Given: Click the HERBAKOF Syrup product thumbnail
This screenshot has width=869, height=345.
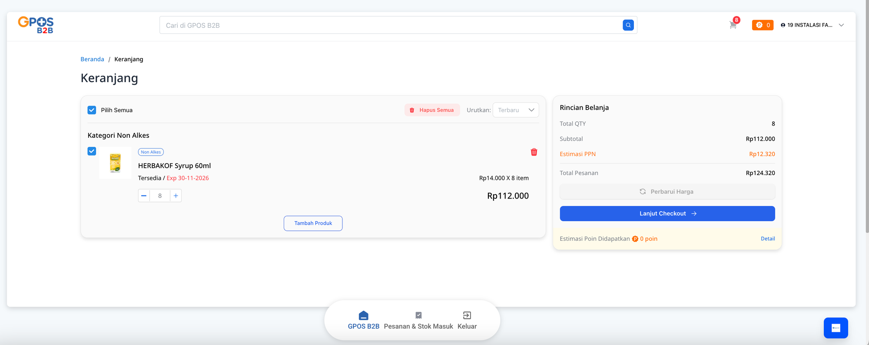Looking at the screenshot, I should pyautogui.click(x=115, y=163).
